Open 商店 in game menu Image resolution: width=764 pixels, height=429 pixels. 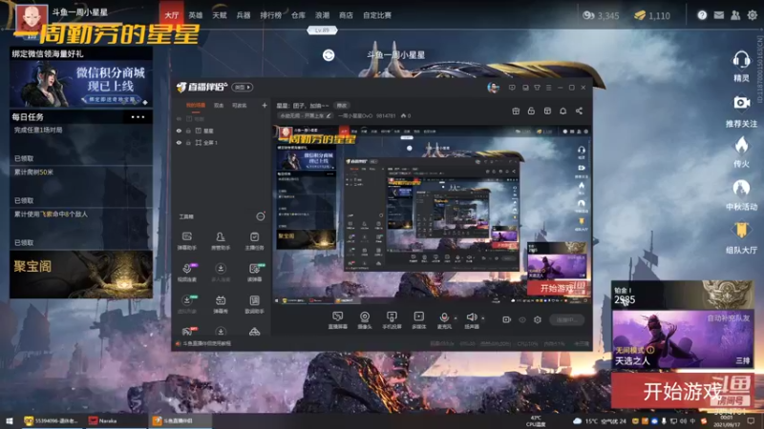tap(346, 15)
